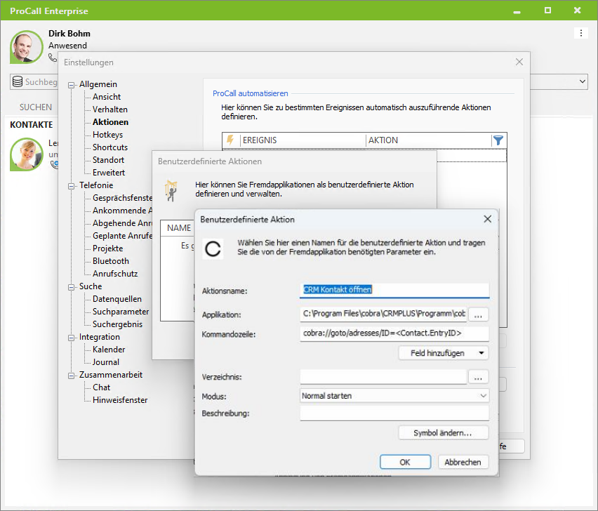Click the database icon in the search box
Viewport: 598px width, 511px height.
(18, 82)
